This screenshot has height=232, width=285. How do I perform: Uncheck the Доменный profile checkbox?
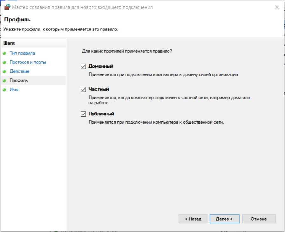(84, 66)
